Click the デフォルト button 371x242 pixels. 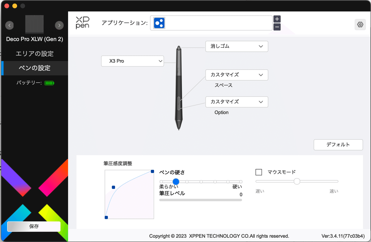[338, 145]
